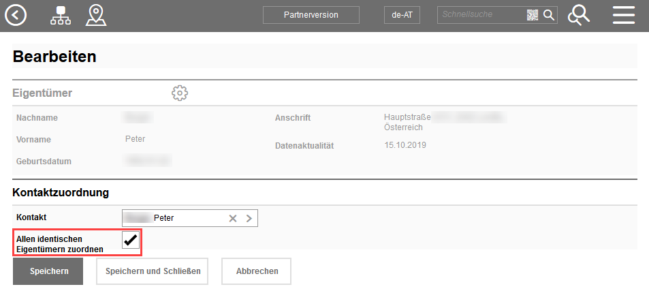The image size is (649, 289).
Task: Click Speichern und Schließen button
Action: 153,271
